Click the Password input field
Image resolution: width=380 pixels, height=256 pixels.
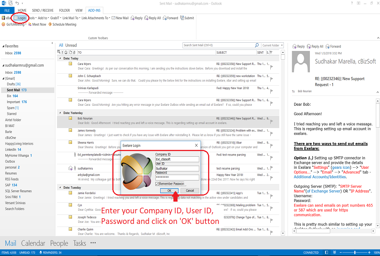177,177
